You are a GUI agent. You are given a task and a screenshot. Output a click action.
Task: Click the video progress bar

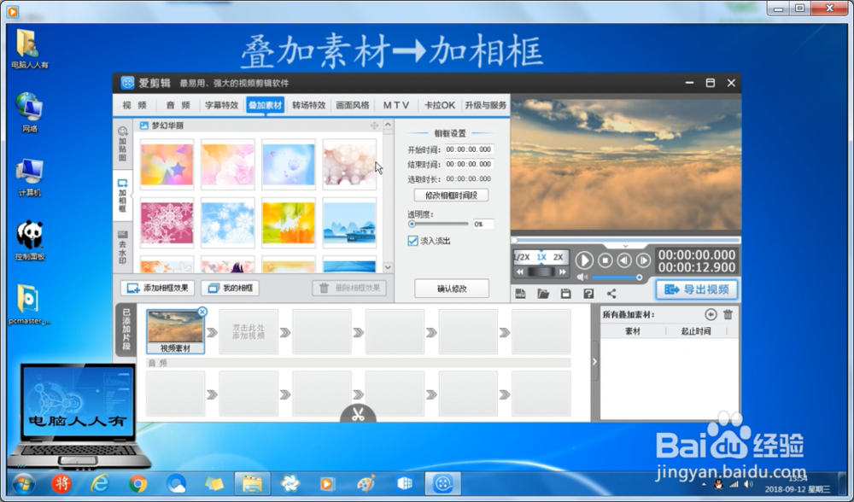pos(626,240)
